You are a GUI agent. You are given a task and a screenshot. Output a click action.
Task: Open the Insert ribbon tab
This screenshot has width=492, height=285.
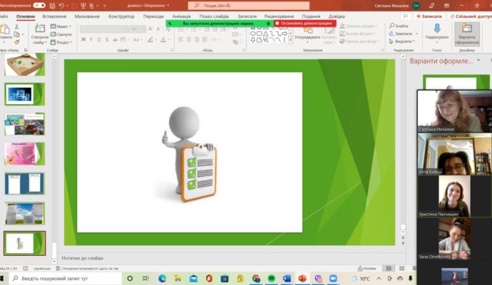54,16
